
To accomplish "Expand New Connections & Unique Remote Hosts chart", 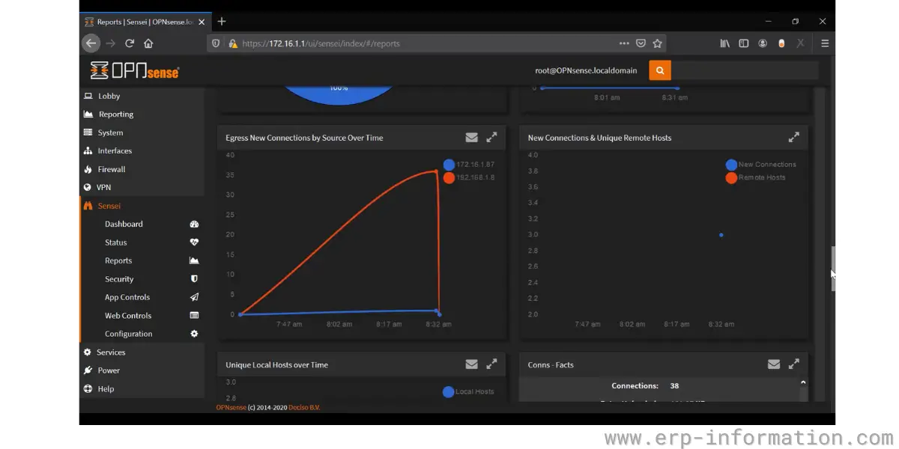I will 794,138.
